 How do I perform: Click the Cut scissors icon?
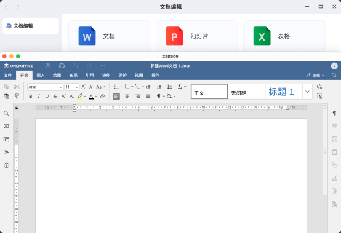pyautogui.click(x=17, y=87)
